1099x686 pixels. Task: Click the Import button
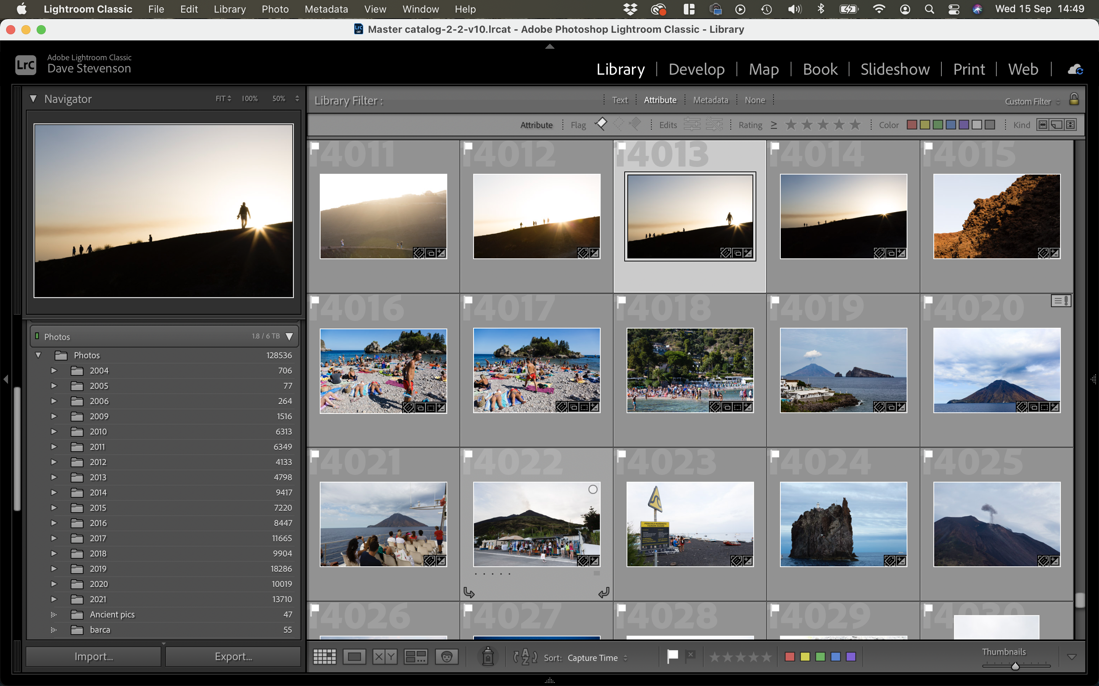93,656
